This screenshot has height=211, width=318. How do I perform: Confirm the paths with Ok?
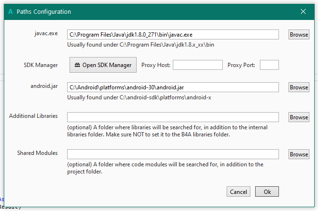click(267, 192)
